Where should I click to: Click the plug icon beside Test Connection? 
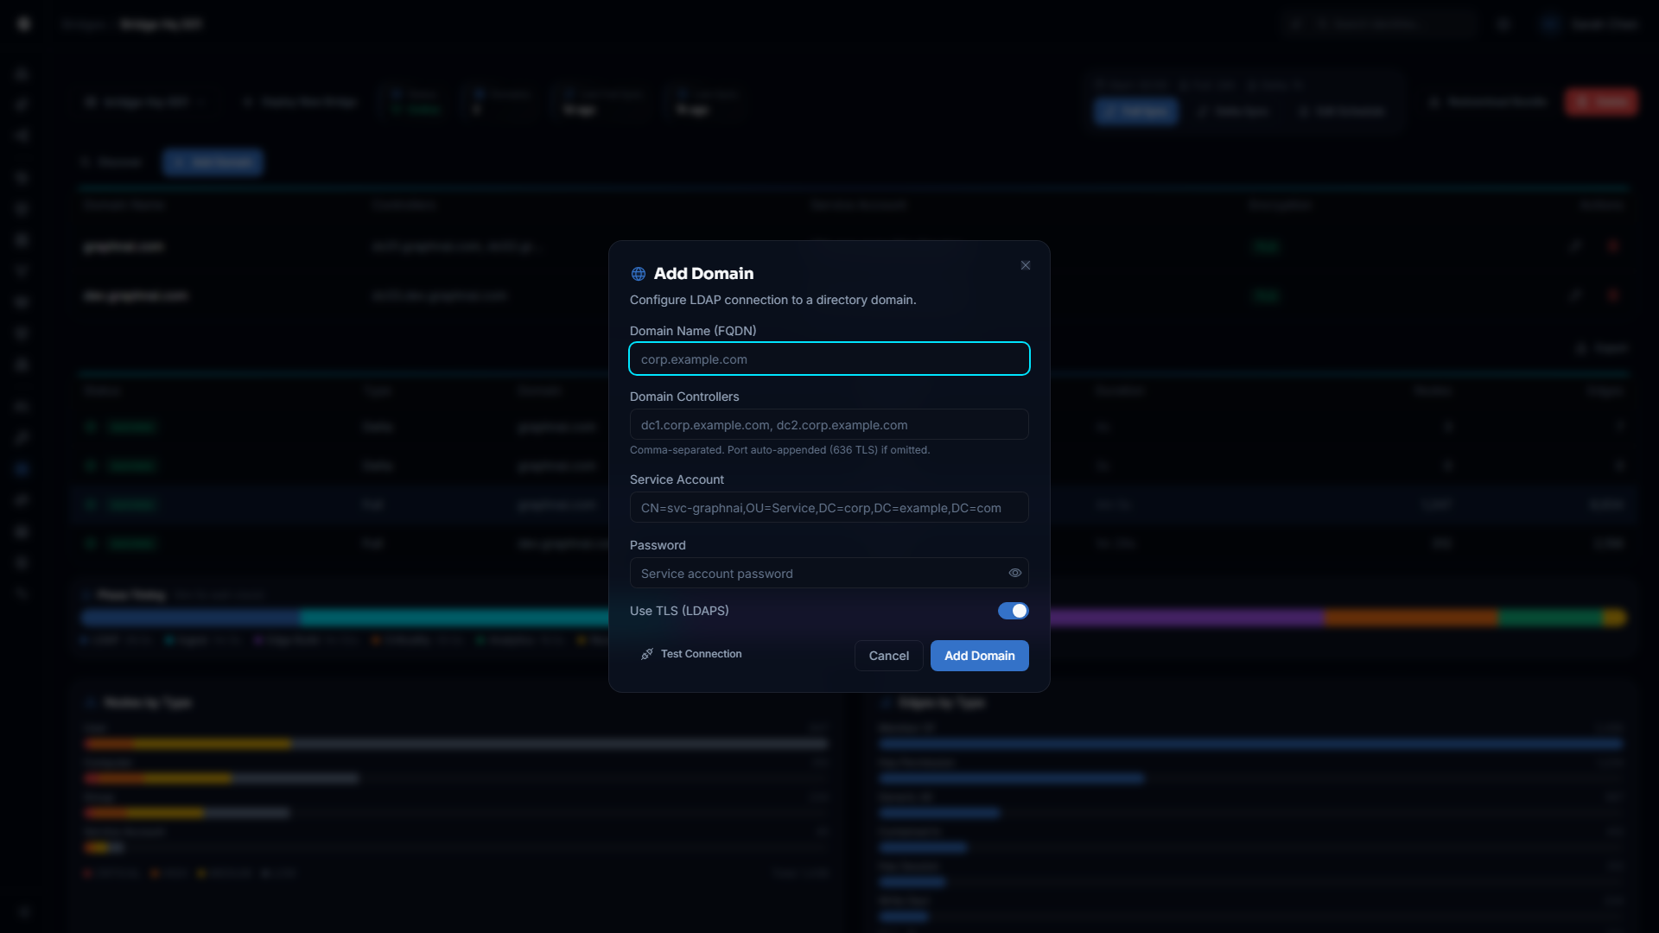click(646, 654)
